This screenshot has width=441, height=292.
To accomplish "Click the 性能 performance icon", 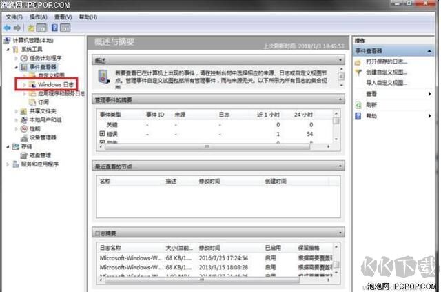I will click(24, 128).
